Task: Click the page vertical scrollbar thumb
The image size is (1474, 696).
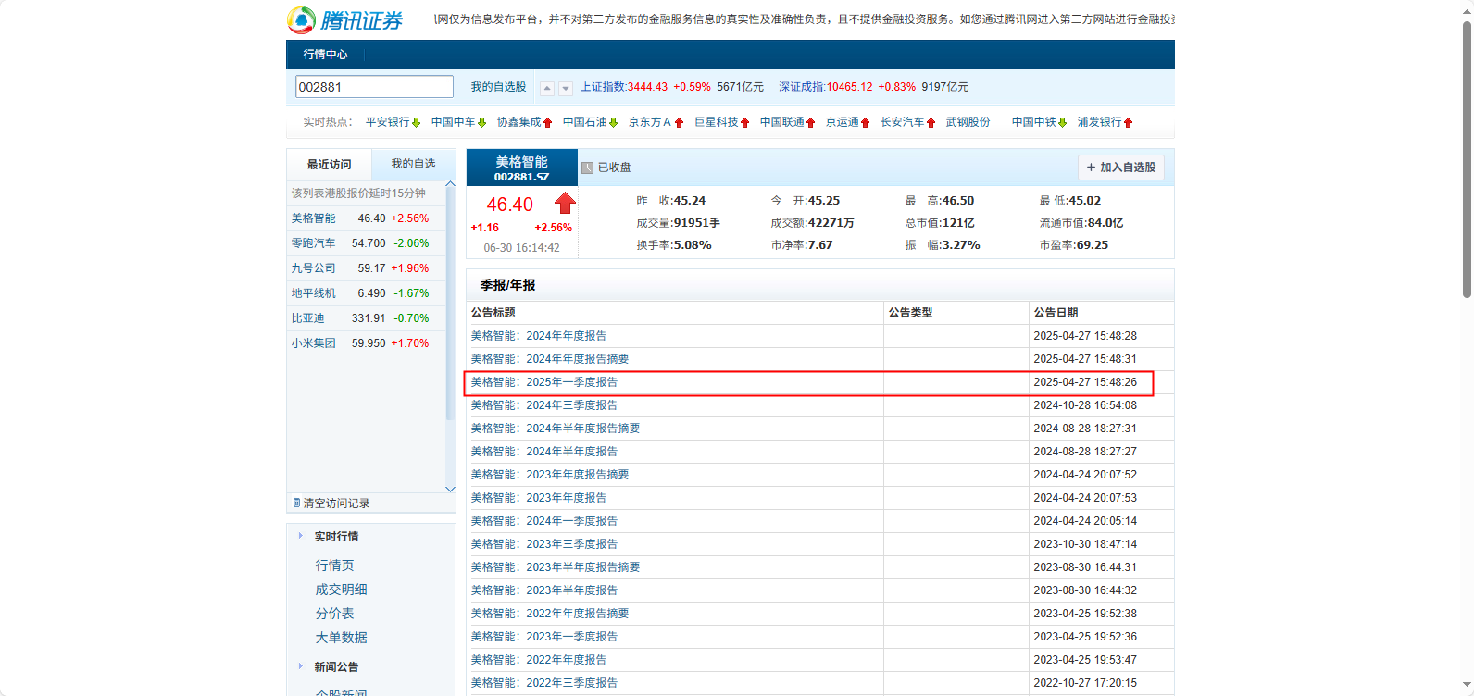Action: point(1467,157)
